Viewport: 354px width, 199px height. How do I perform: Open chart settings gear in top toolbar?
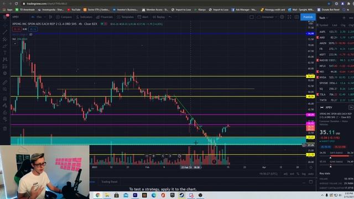coord(282,17)
